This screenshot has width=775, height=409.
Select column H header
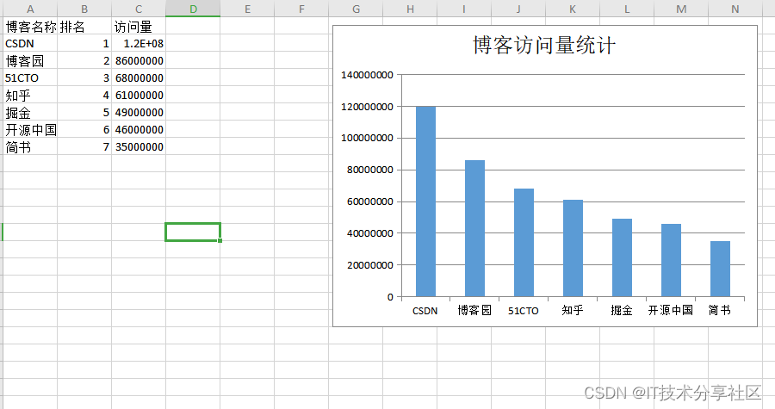click(410, 9)
